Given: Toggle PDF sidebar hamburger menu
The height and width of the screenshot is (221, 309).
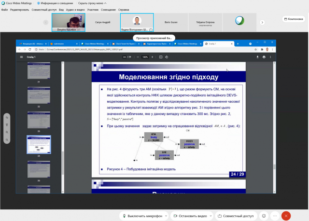Looking at the screenshot, I should 21,57.
